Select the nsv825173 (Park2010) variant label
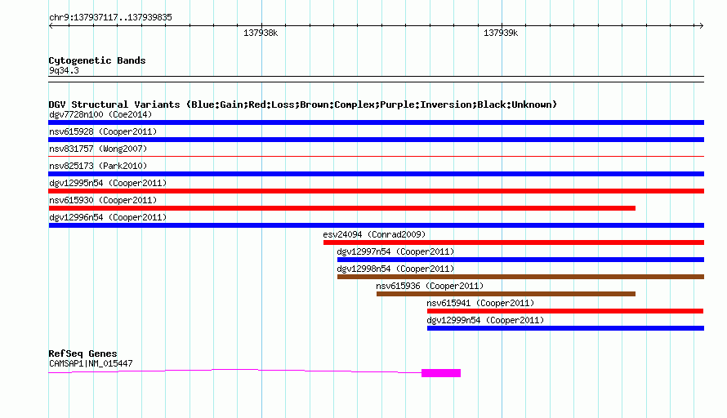The image size is (727, 418). 98,166
